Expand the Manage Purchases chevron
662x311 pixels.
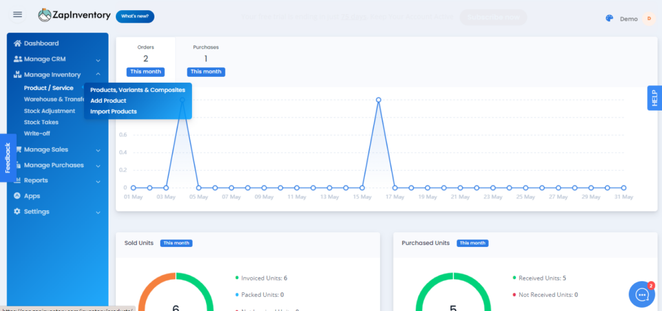coord(98,166)
